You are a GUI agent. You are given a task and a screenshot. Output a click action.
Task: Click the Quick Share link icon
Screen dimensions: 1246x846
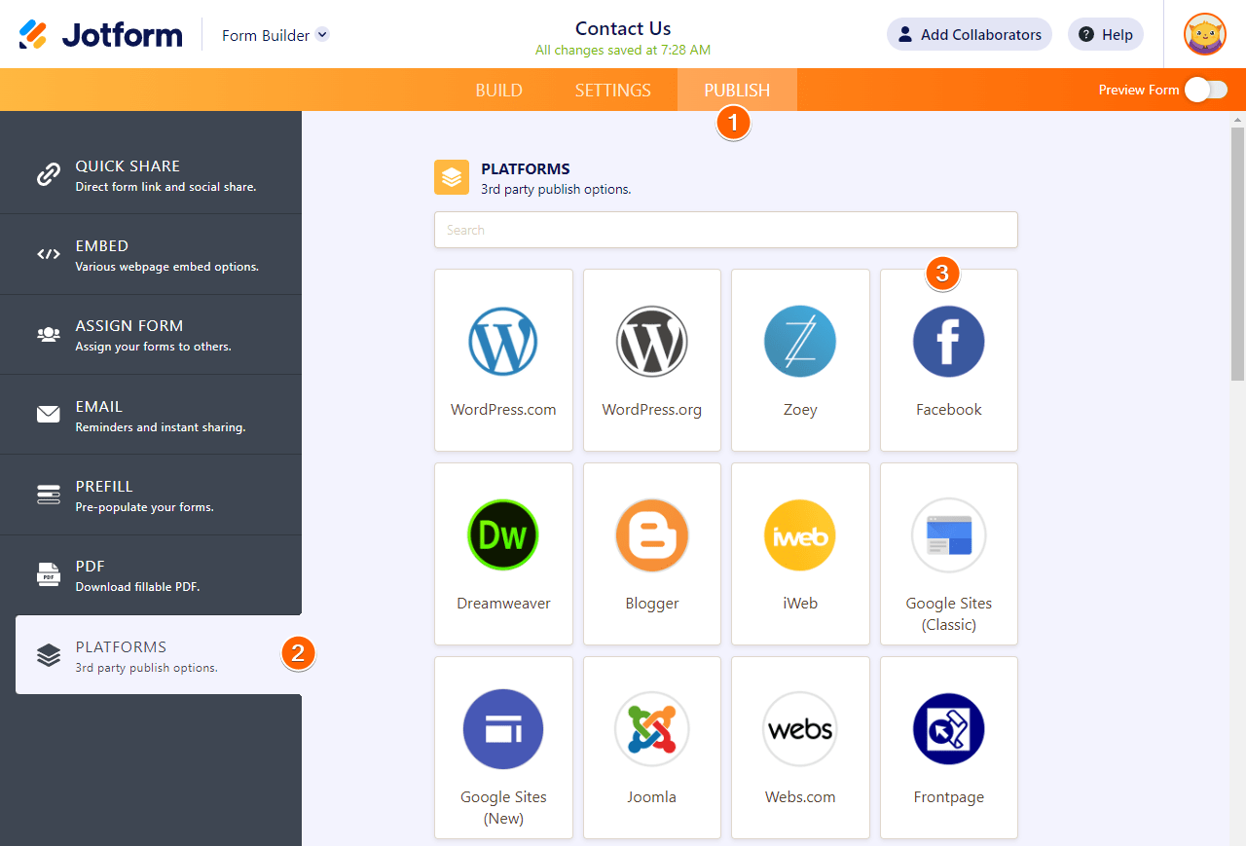[x=49, y=175]
